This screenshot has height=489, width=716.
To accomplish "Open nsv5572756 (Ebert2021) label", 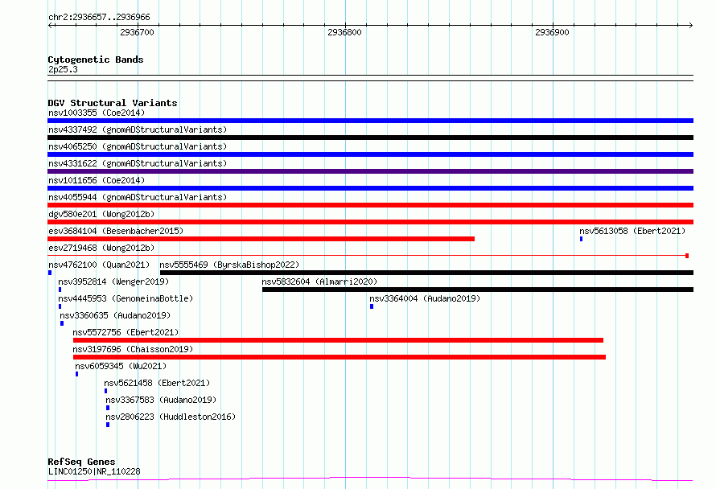I will pyautogui.click(x=126, y=332).
